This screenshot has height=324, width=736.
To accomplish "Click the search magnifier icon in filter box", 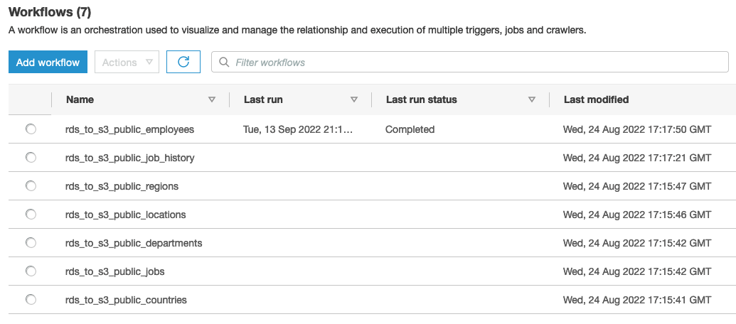I will 224,63.
